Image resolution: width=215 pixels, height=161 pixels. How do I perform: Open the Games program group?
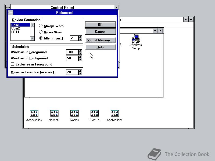pyautogui.click(x=74, y=116)
